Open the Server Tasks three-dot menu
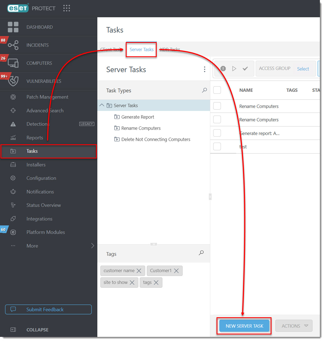 coord(205,69)
